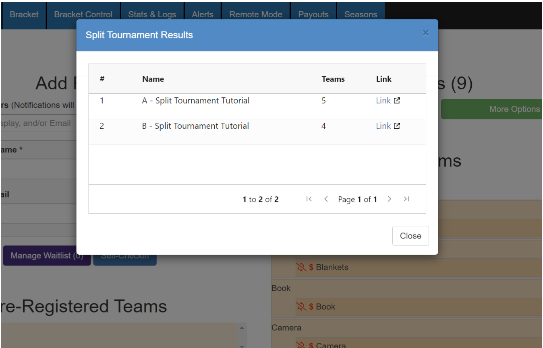The width and height of the screenshot is (543, 348).
Task: Open external link icon for tournament B
Action: (397, 126)
